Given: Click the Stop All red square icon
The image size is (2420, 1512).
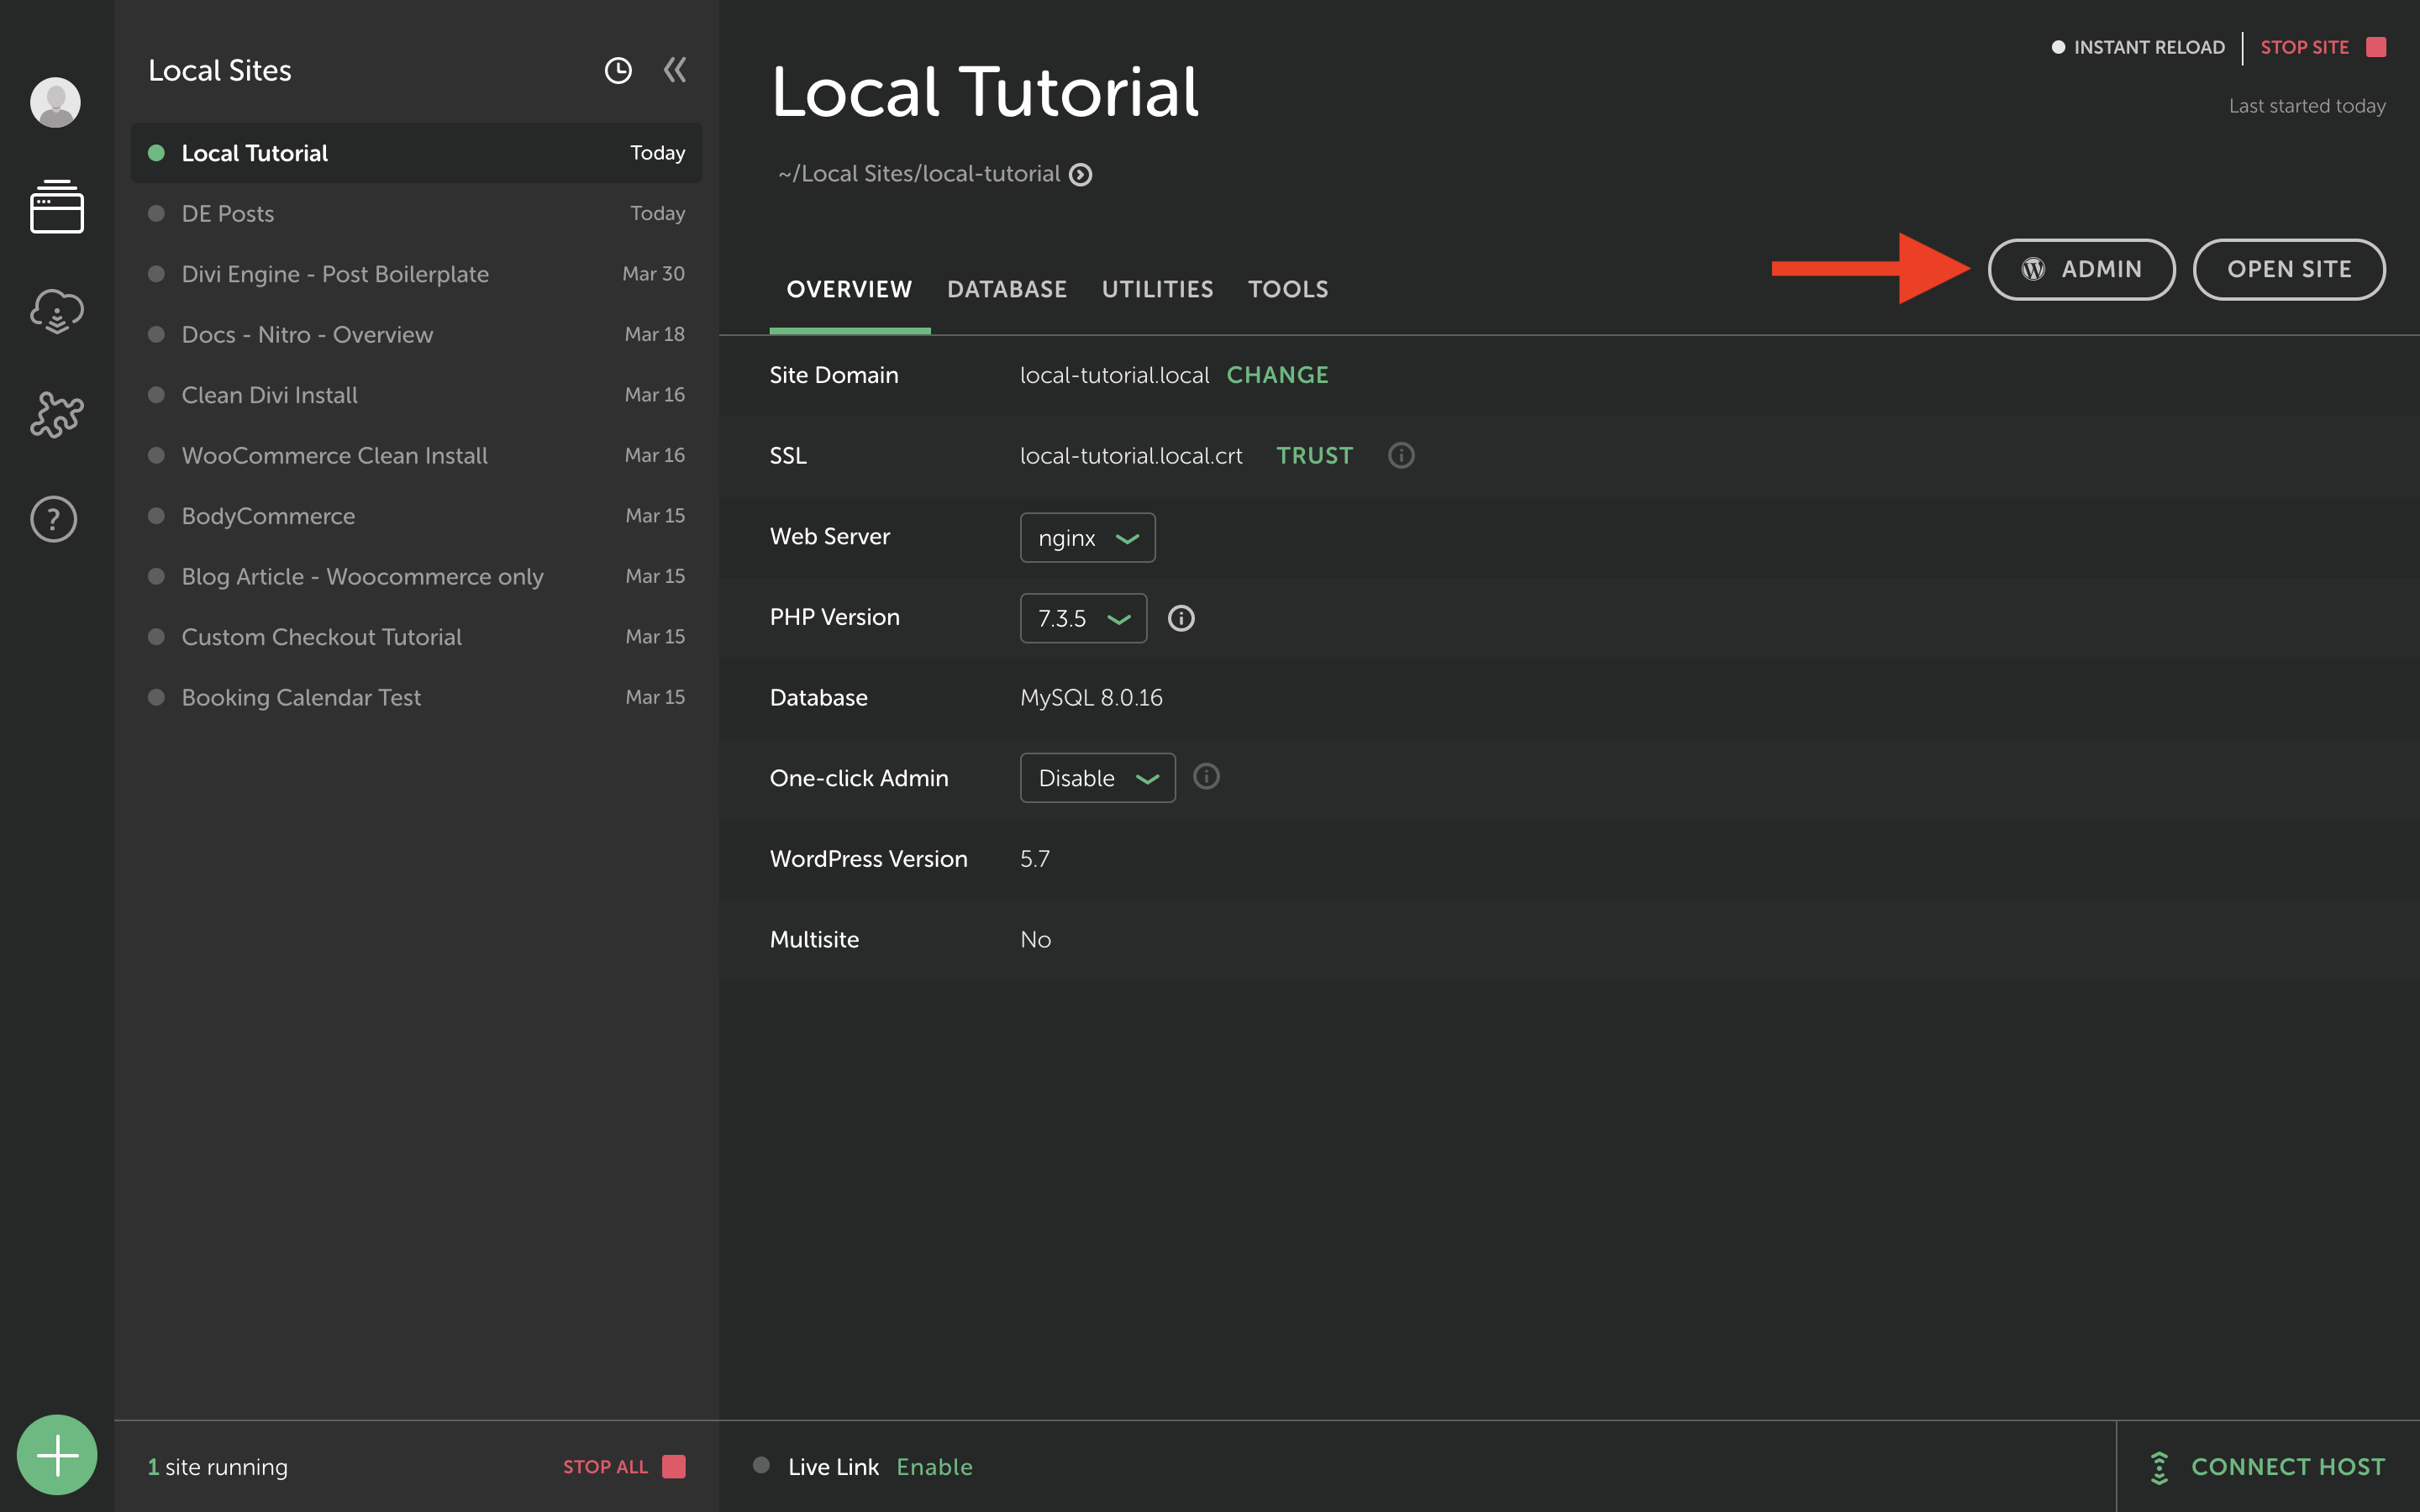Looking at the screenshot, I should (674, 1466).
